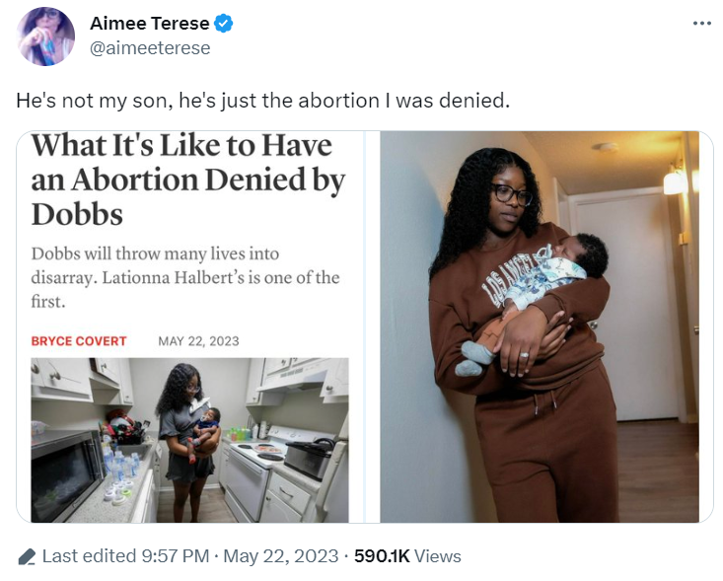View the 'Last edited 9:57 PM' edit history

(x=125, y=556)
